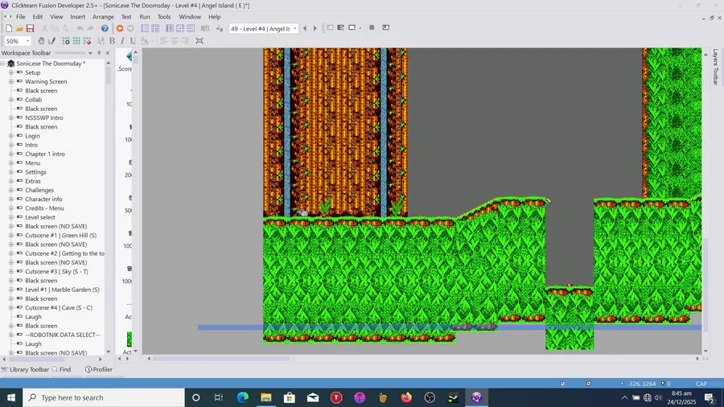Screen dimensions: 724x407
Task: Open the Event Editor grid icon
Action: coord(180,29)
